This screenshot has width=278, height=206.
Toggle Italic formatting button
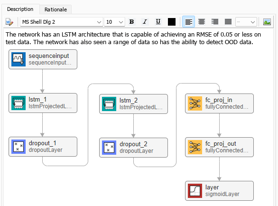pos(145,22)
